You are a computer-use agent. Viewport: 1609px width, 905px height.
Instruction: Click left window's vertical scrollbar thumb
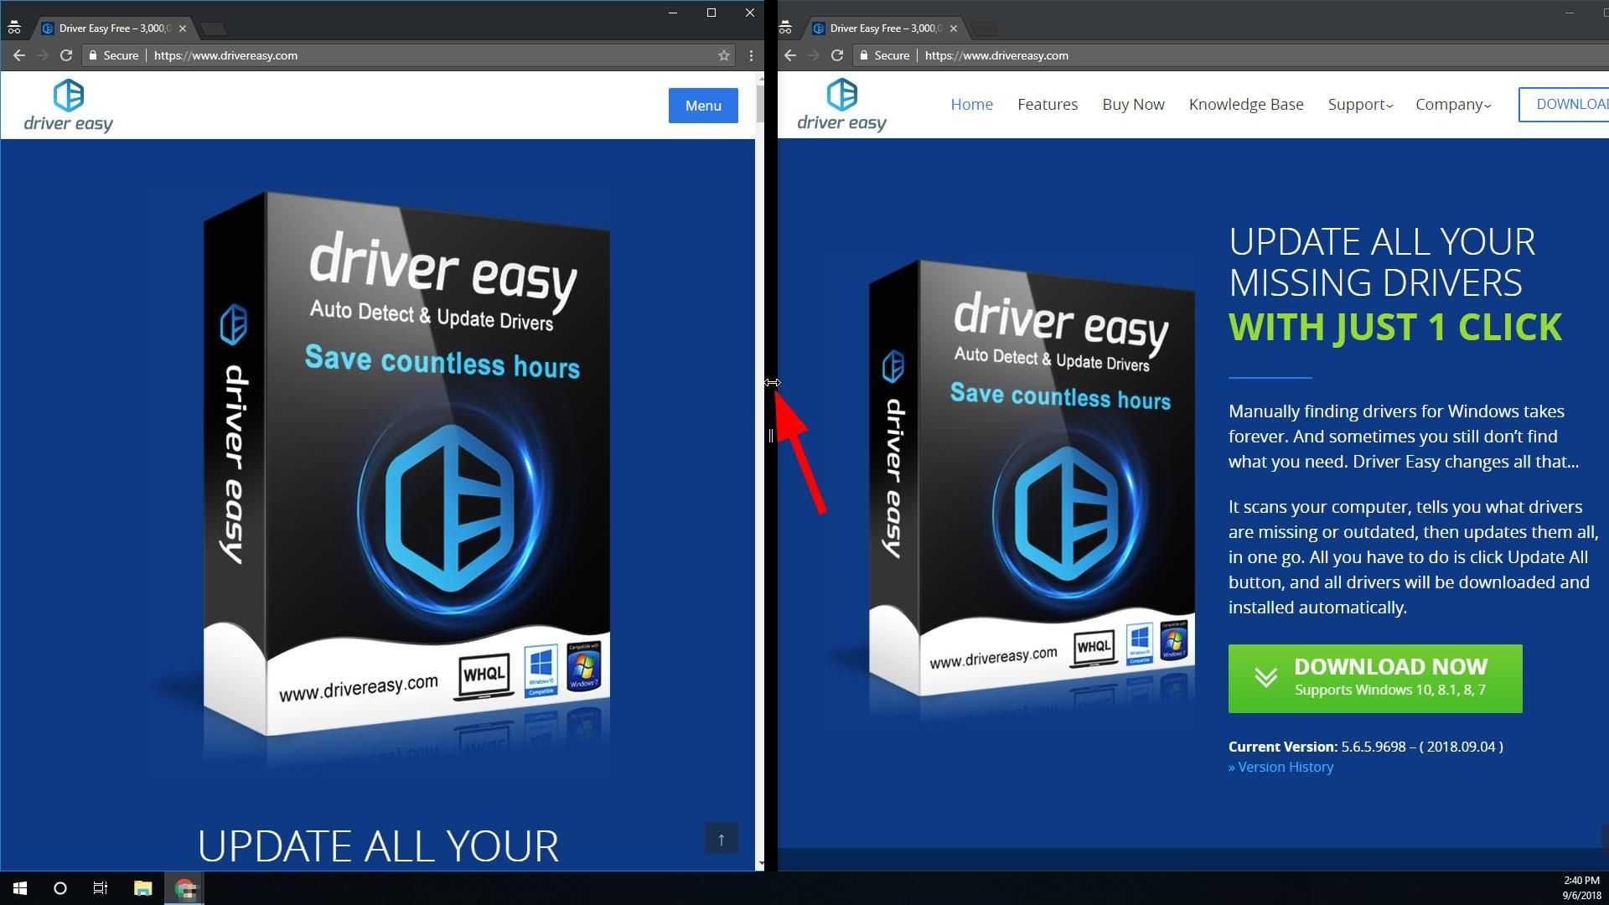pyautogui.click(x=760, y=104)
